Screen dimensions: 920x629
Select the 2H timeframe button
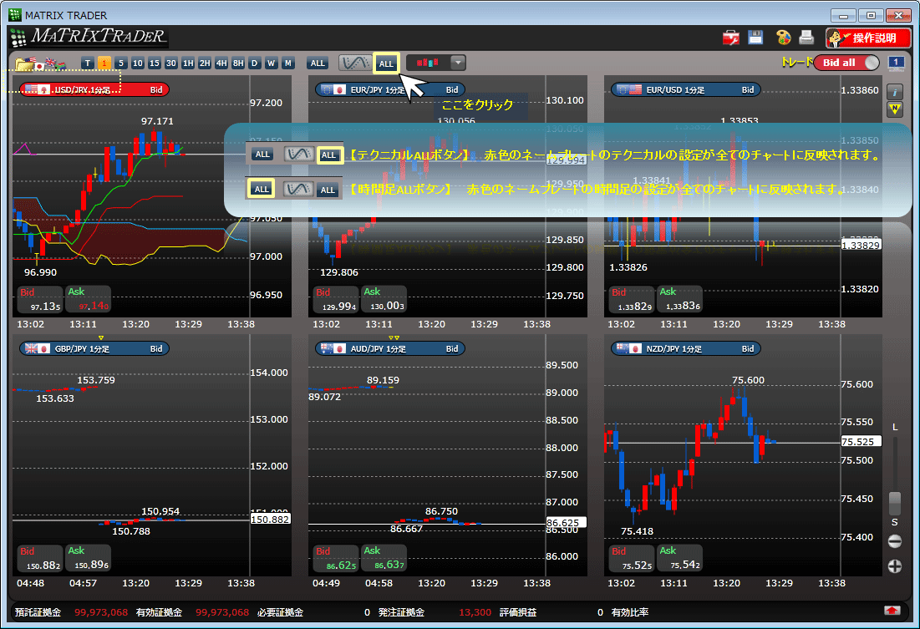pos(204,63)
